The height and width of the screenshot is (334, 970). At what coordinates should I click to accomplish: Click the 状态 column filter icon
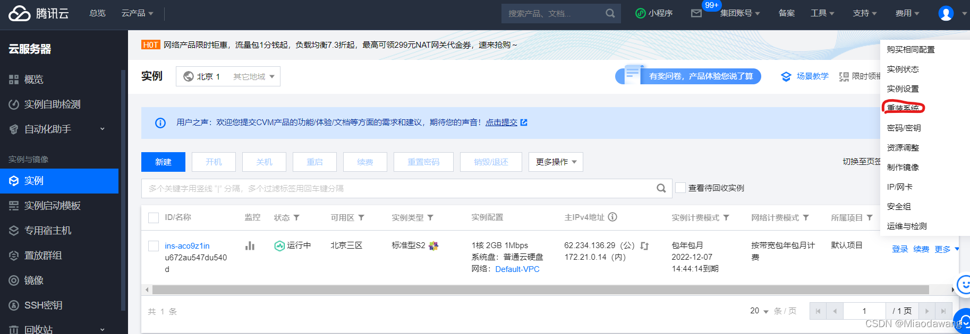pos(296,217)
